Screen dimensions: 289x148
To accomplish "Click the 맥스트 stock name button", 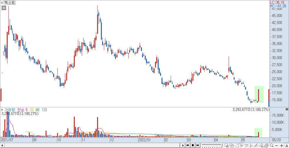I will pyautogui.click(x=9, y=3).
